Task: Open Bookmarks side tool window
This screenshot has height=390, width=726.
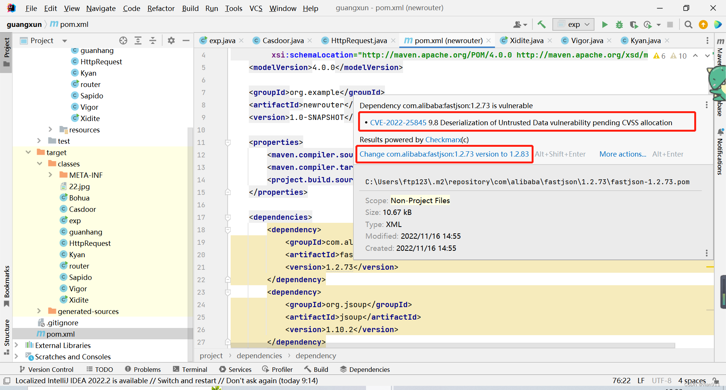Action: click(x=6, y=286)
